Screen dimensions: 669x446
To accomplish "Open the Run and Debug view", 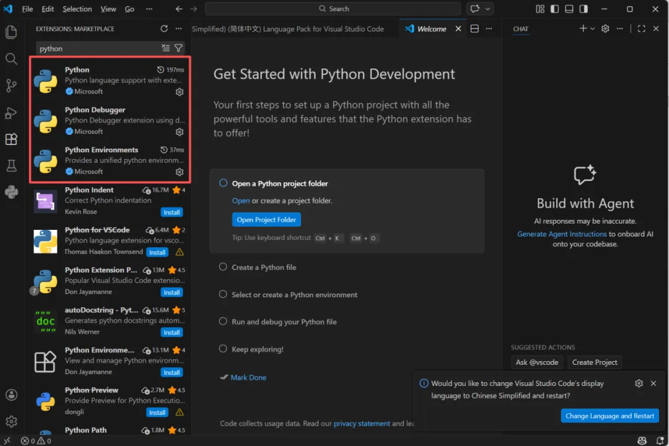I will point(11,113).
